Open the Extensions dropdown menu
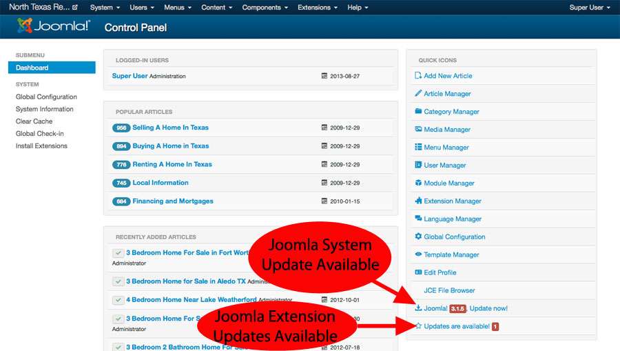 click(318, 7)
